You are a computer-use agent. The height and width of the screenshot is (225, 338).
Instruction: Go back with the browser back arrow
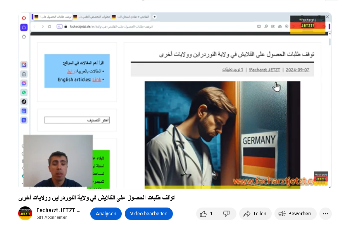pos(34,26)
